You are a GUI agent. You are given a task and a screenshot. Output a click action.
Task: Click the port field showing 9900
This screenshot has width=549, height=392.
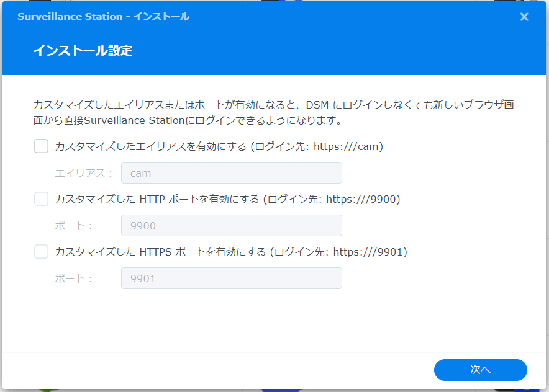(232, 226)
